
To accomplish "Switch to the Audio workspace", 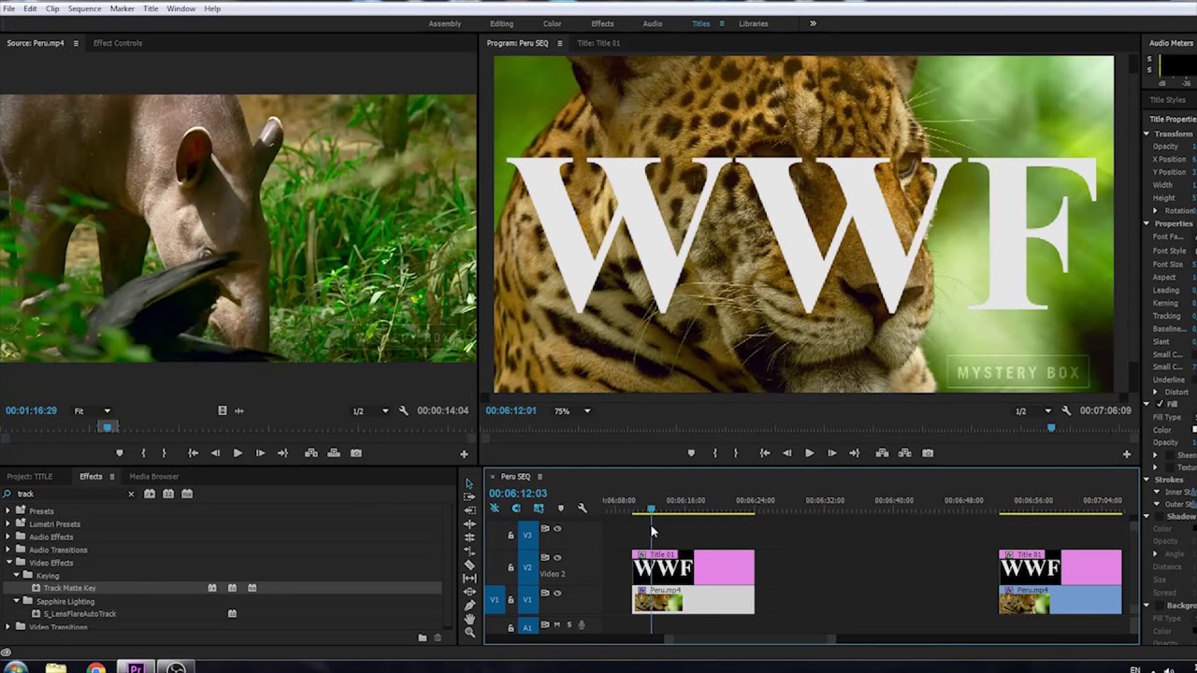I will (x=653, y=23).
